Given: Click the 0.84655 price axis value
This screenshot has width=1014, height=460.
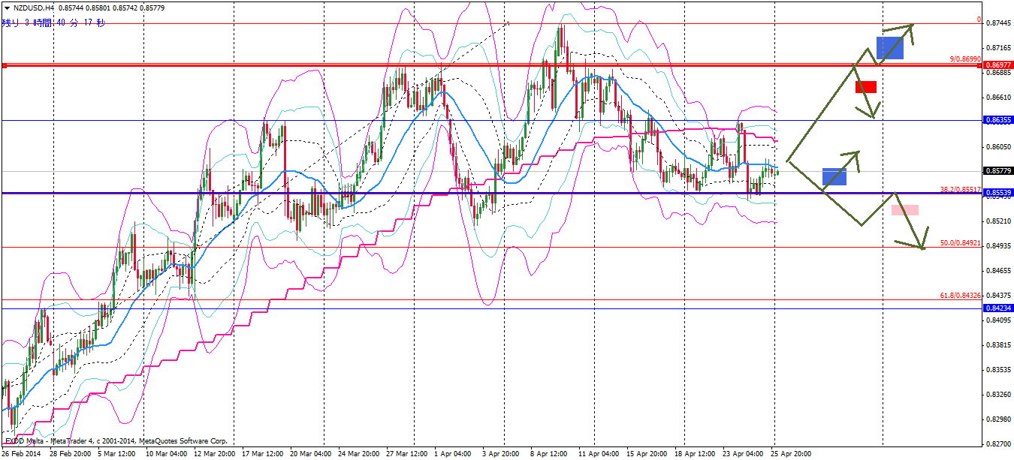Looking at the screenshot, I should [998, 271].
